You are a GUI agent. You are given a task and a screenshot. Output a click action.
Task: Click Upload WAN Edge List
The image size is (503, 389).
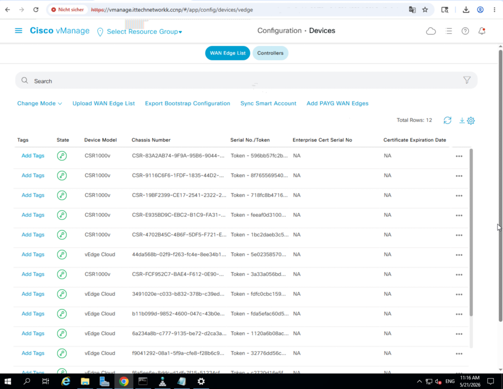[x=104, y=104]
